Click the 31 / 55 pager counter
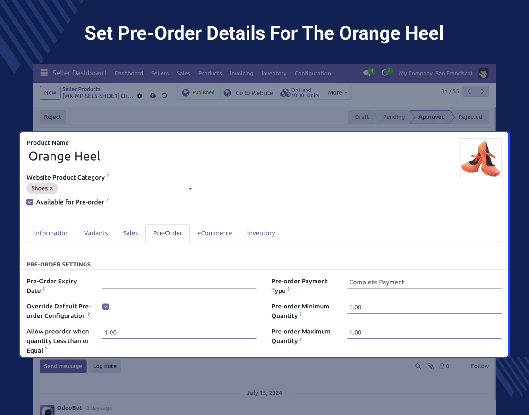The height and width of the screenshot is (415, 529). click(x=450, y=91)
